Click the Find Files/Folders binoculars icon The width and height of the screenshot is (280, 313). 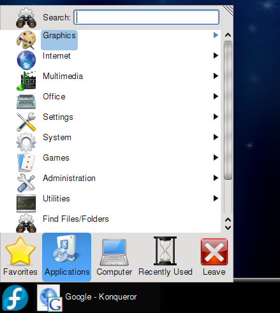[x=26, y=223]
